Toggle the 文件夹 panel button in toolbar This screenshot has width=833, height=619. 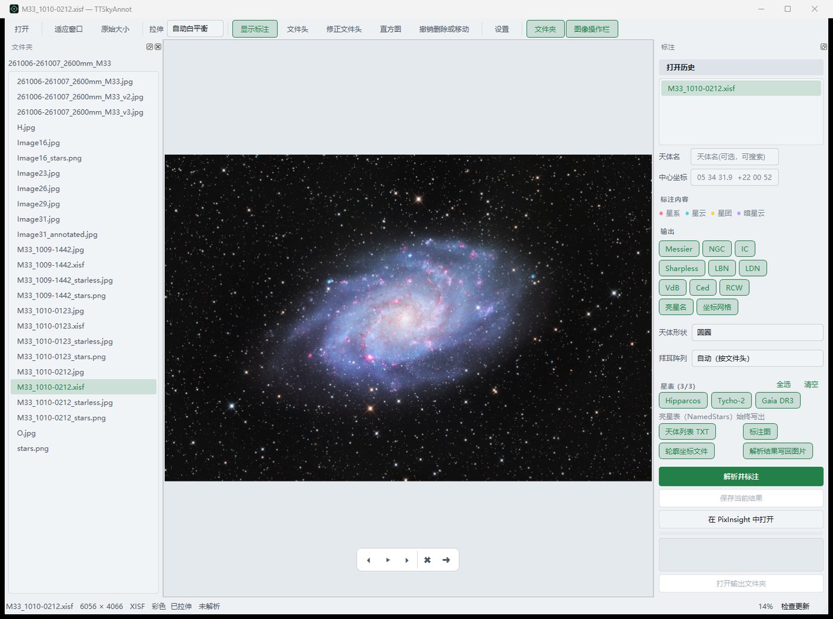click(545, 29)
